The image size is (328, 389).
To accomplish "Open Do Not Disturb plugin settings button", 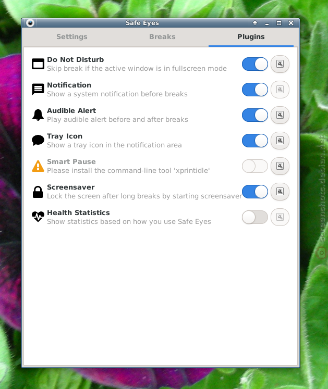I will [x=280, y=64].
